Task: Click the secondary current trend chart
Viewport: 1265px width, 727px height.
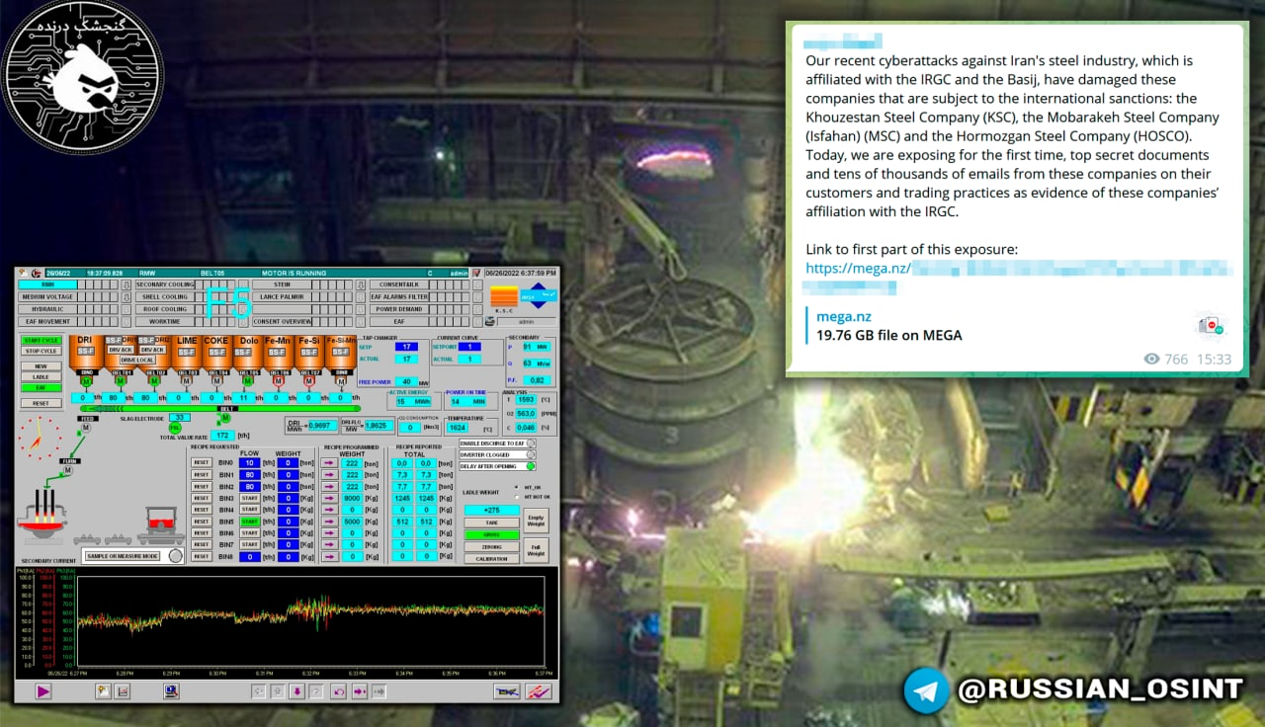Action: pos(310,620)
